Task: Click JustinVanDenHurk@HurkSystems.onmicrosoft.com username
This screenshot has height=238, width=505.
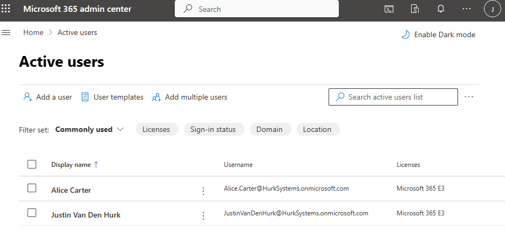Action: click(x=296, y=213)
